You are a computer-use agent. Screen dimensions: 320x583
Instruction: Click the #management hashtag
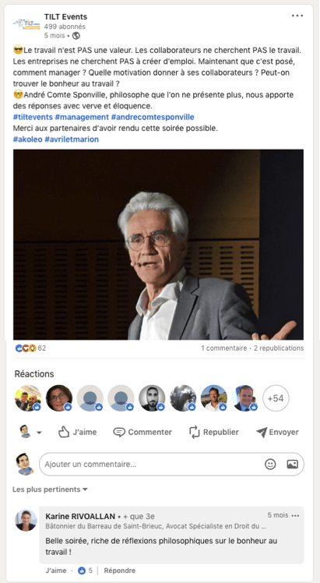pyautogui.click(x=82, y=118)
